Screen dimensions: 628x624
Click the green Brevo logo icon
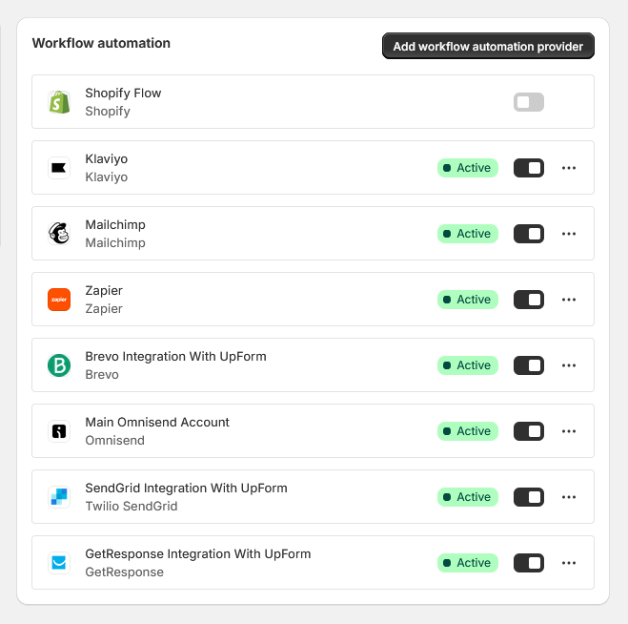tap(59, 365)
